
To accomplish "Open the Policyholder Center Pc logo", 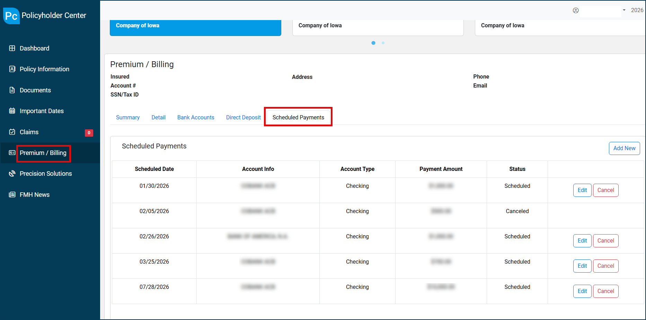I will coord(11,16).
